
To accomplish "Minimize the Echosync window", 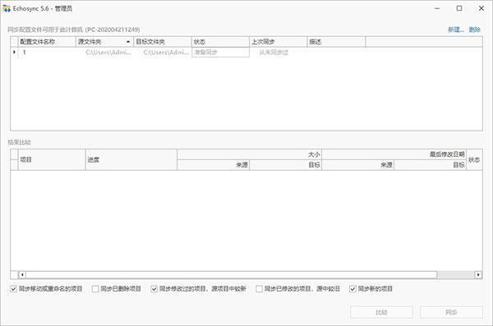I will pyautogui.click(x=437, y=8).
